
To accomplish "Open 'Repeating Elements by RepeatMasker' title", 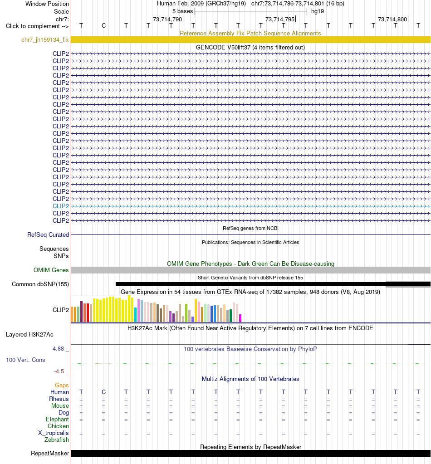I will coord(250,447).
